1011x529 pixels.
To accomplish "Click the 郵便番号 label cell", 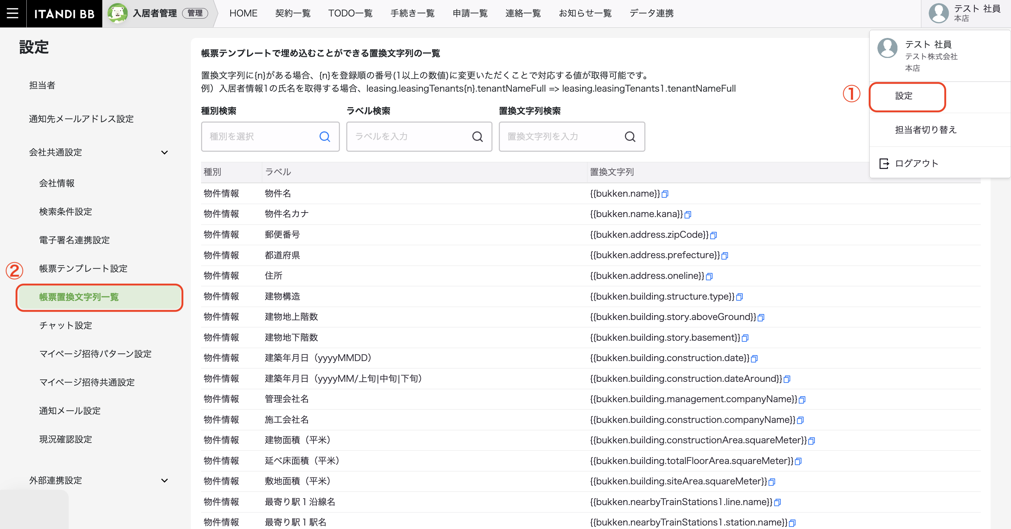I will pyautogui.click(x=282, y=235).
